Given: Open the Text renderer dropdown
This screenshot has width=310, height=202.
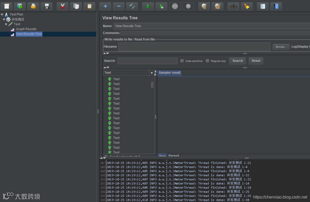Looking at the screenshot, I should pyautogui.click(x=152, y=73).
